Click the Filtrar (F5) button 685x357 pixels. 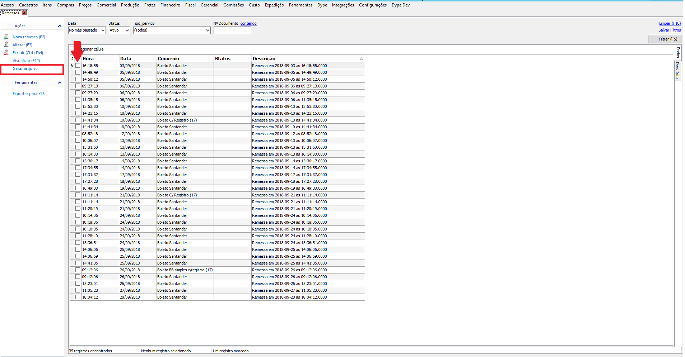click(665, 39)
